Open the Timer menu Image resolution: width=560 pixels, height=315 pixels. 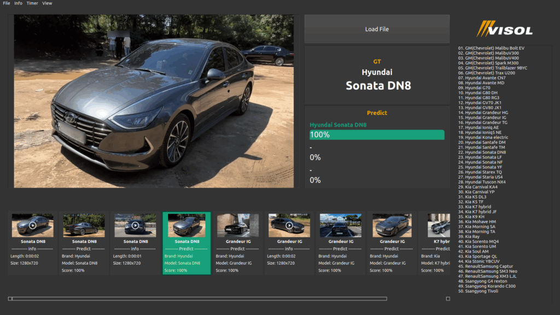pos(32,3)
